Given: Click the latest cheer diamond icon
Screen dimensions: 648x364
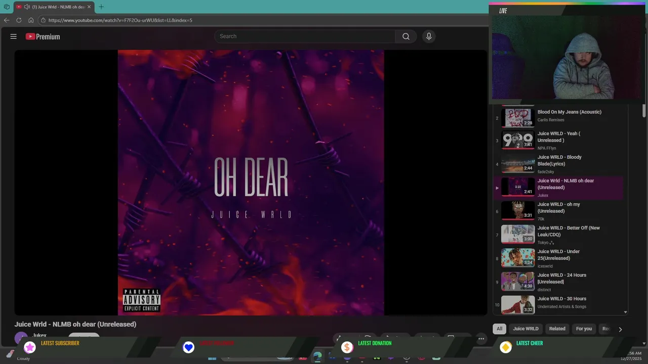Looking at the screenshot, I should coord(505,347).
